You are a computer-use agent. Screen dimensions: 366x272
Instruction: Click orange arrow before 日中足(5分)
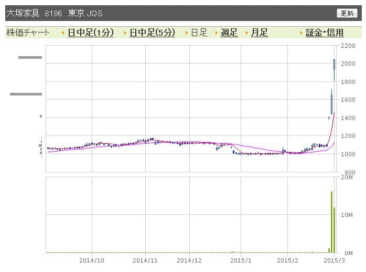pyautogui.click(x=125, y=33)
